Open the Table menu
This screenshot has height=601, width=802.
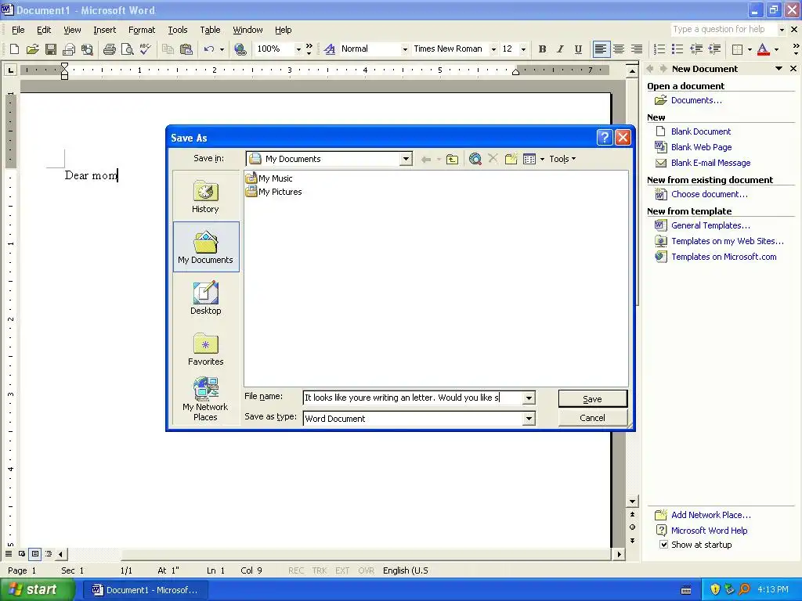(210, 30)
